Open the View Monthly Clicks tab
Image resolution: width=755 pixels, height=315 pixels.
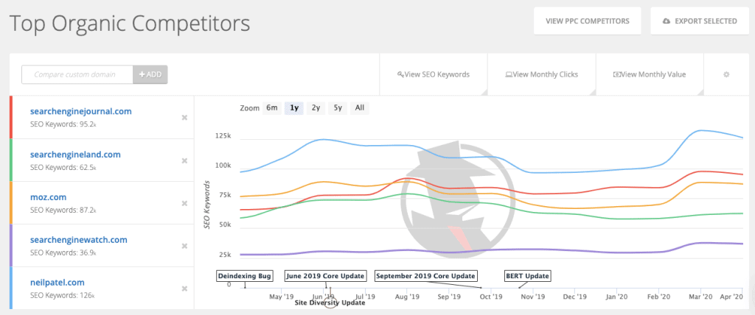tap(542, 74)
